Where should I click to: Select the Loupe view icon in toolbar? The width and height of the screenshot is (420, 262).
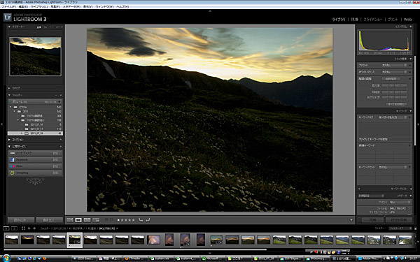point(78,220)
